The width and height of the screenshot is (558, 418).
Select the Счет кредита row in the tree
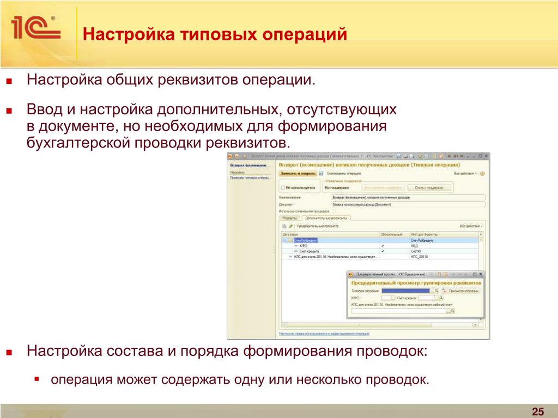point(380,251)
